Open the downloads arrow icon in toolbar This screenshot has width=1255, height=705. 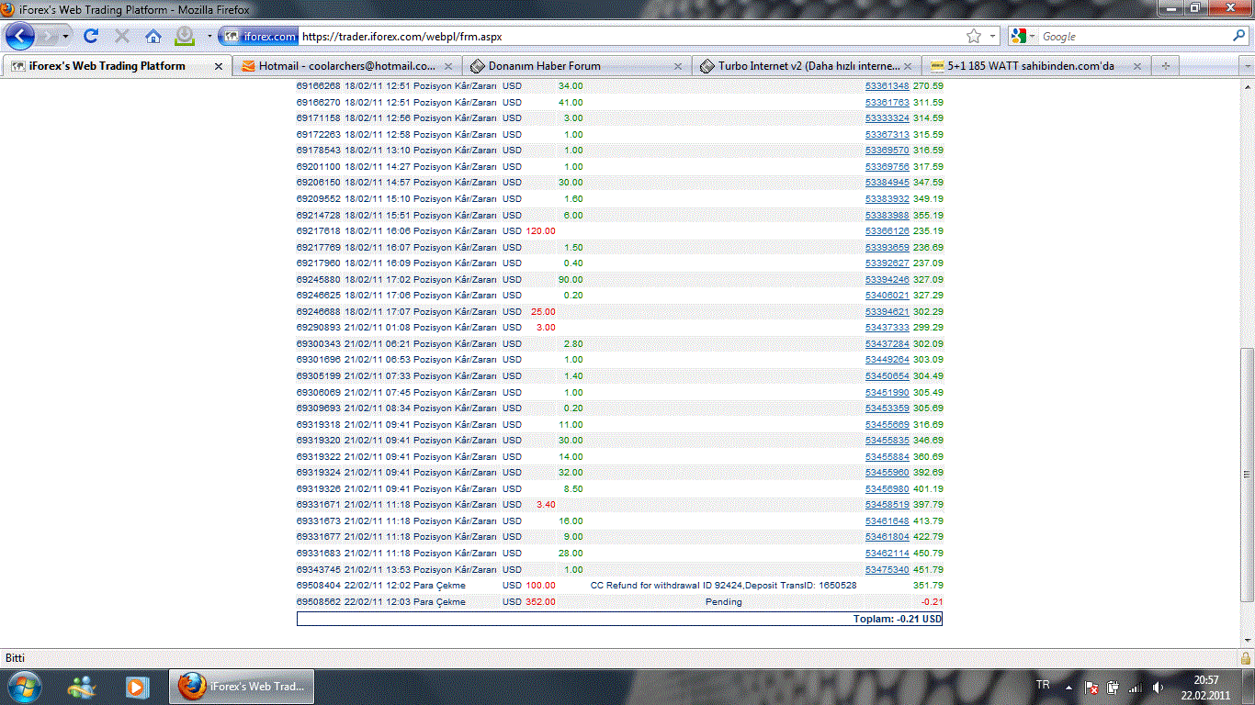point(185,37)
